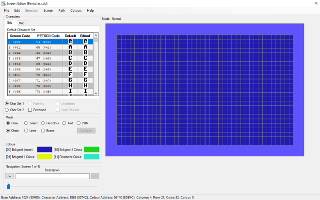Enable the Reversed checkbox

coord(30,110)
